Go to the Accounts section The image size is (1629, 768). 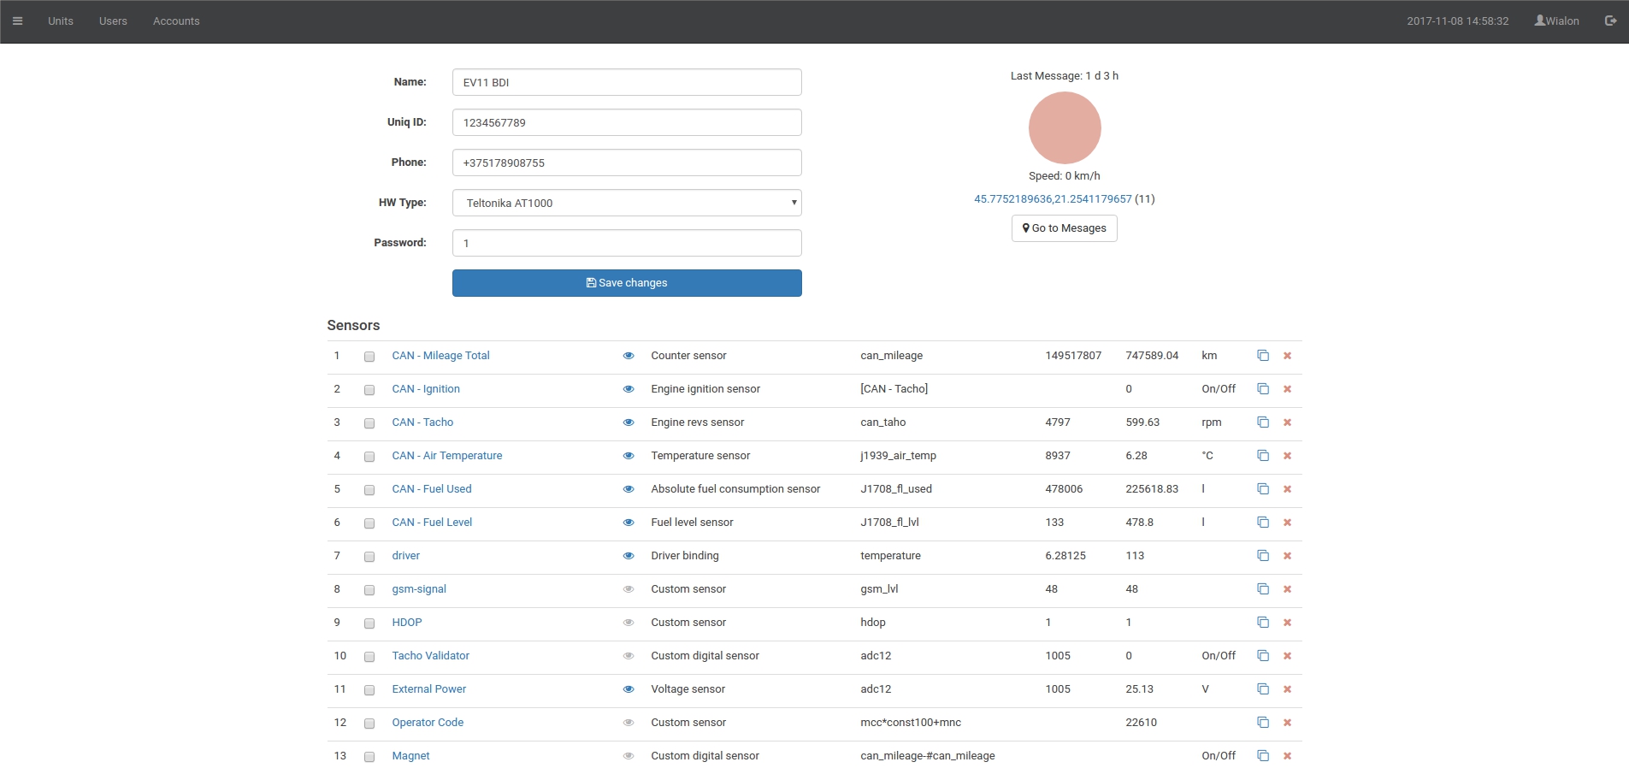pyautogui.click(x=176, y=21)
